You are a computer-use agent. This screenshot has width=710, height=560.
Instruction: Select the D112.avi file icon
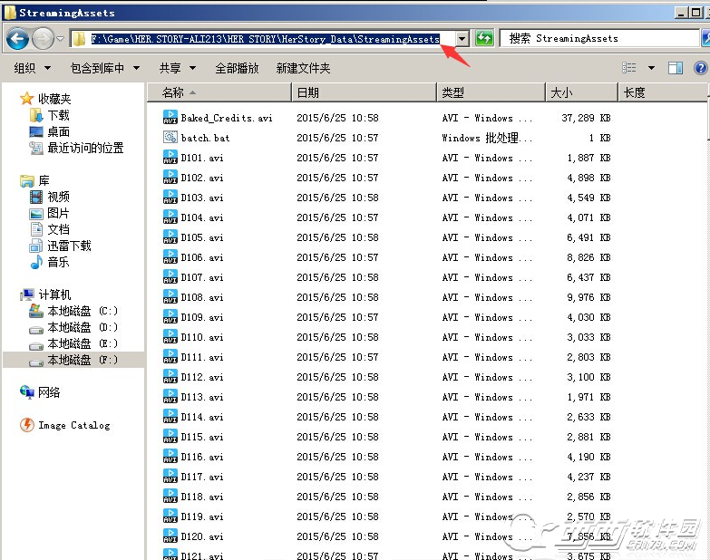tap(170, 376)
